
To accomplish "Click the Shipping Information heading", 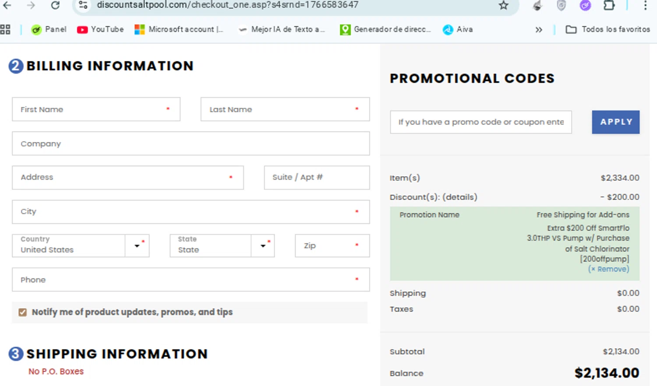I will pos(117,354).
